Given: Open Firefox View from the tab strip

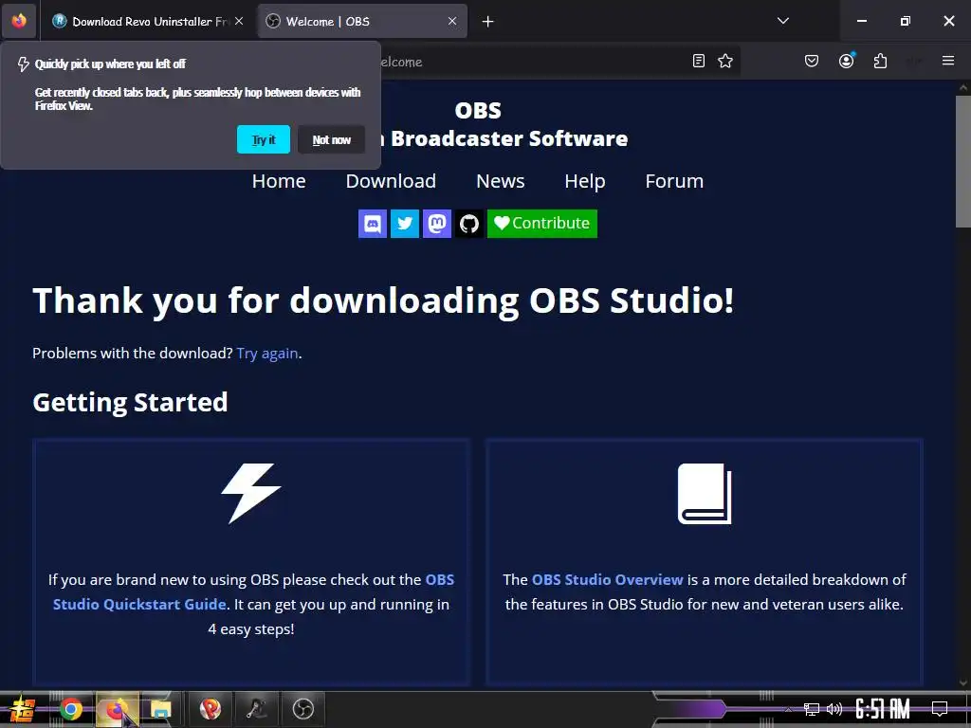Looking at the screenshot, I should (19, 21).
